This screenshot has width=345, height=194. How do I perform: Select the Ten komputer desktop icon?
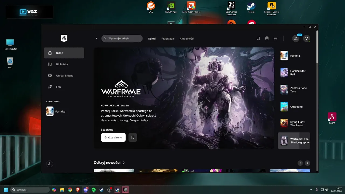pos(10,44)
